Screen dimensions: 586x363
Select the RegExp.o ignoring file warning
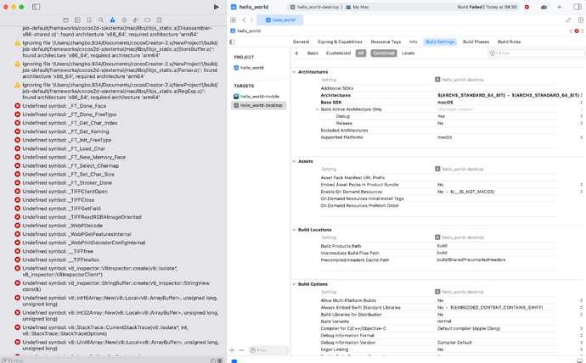tap(116, 91)
